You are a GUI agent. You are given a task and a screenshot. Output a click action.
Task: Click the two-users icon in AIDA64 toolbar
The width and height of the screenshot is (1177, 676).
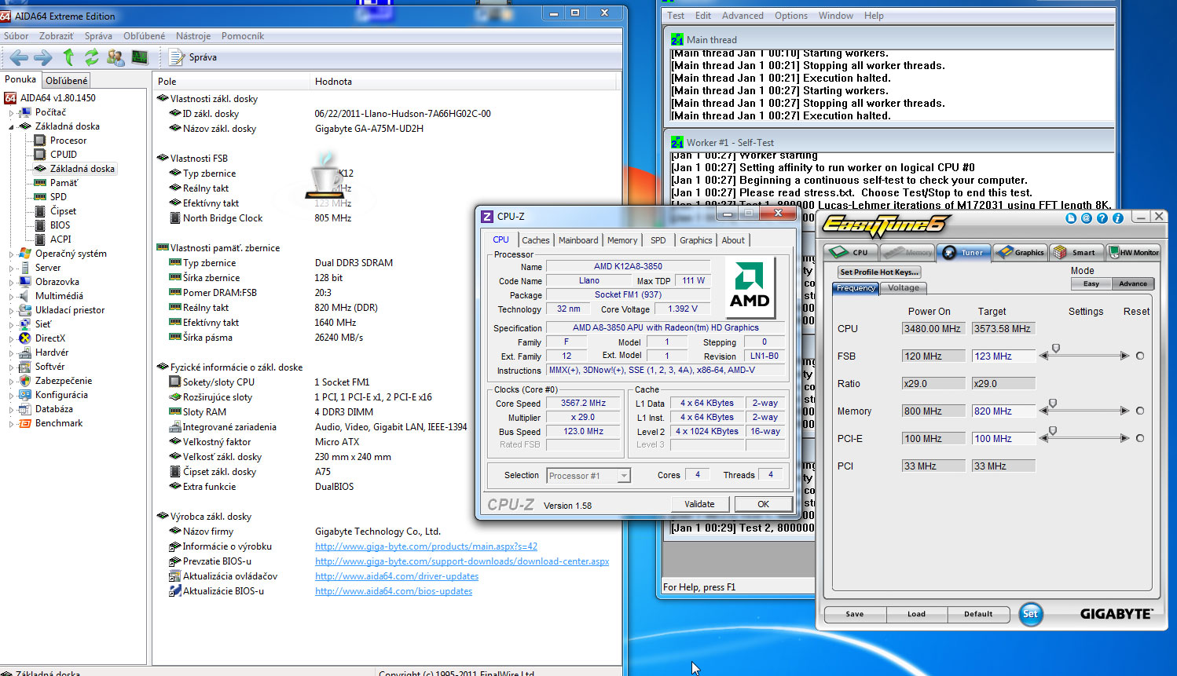115,57
